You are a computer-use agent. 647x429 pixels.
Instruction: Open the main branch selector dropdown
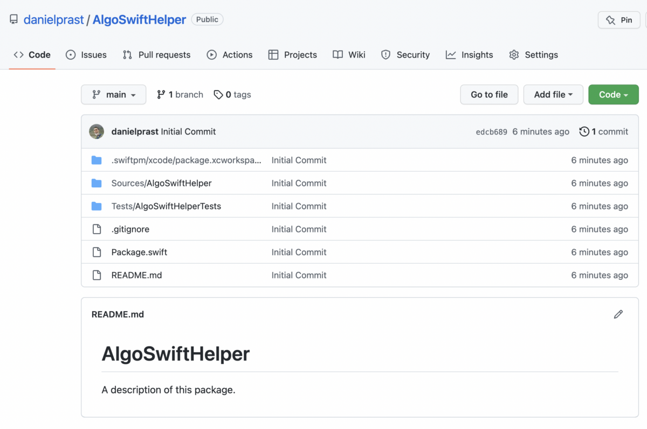click(113, 95)
